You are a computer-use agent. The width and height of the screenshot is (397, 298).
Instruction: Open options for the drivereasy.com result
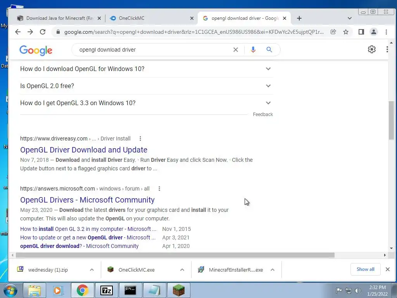(140, 139)
